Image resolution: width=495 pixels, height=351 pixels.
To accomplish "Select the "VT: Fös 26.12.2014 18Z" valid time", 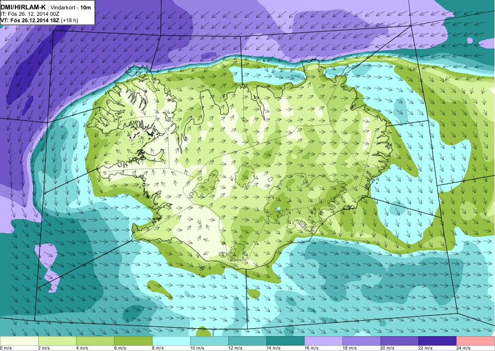I will click(30, 20).
